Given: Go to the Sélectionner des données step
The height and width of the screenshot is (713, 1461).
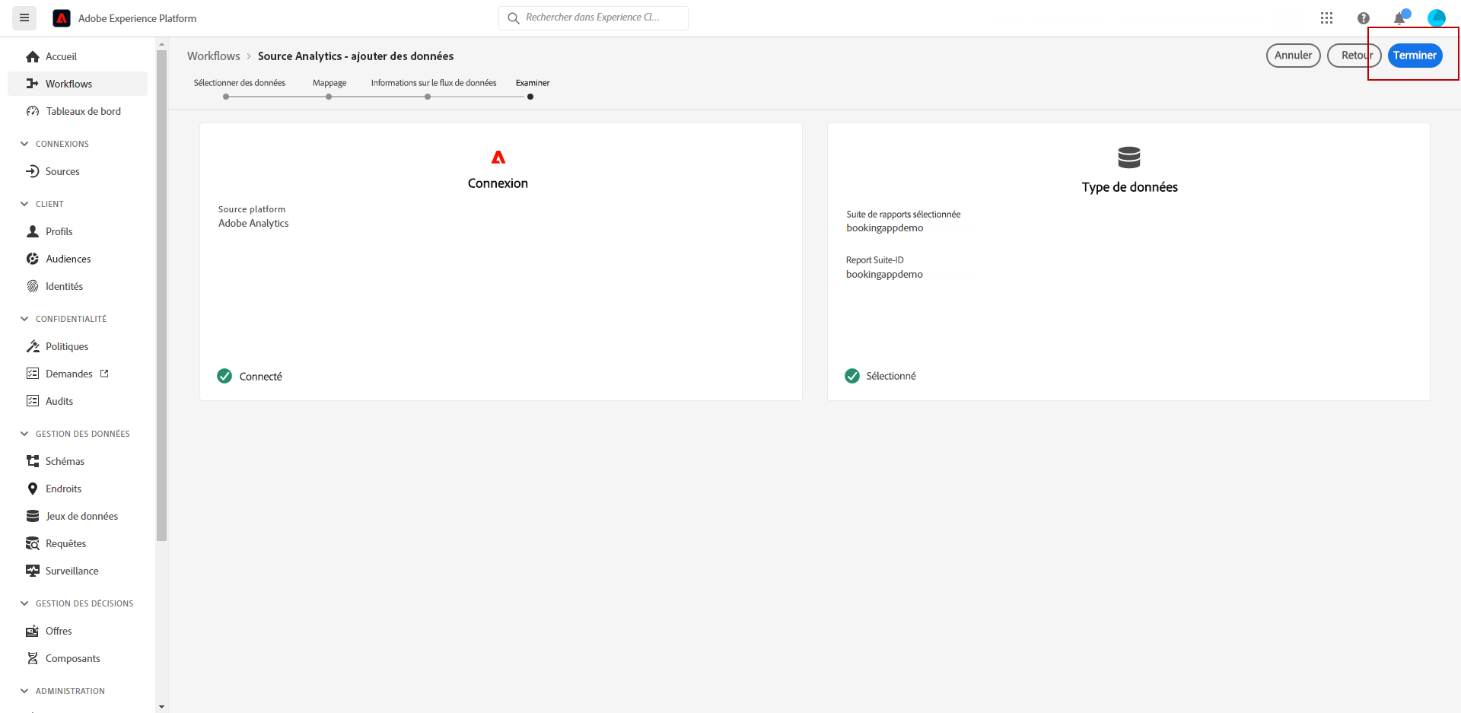Looking at the screenshot, I should [x=240, y=83].
